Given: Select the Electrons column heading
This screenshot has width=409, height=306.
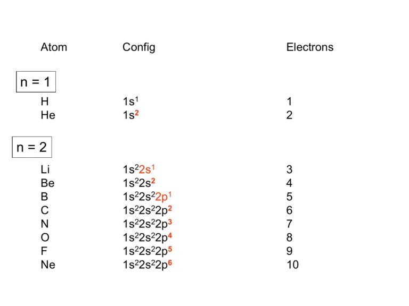Looking at the screenshot, I should point(310,47).
